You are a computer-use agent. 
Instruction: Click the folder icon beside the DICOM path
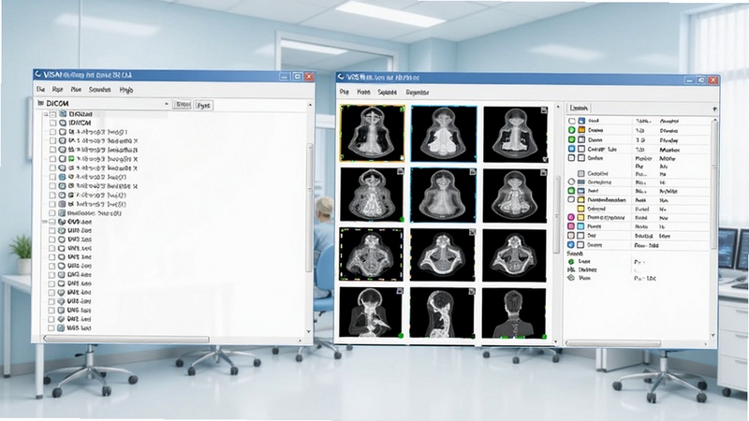pyautogui.click(x=40, y=103)
